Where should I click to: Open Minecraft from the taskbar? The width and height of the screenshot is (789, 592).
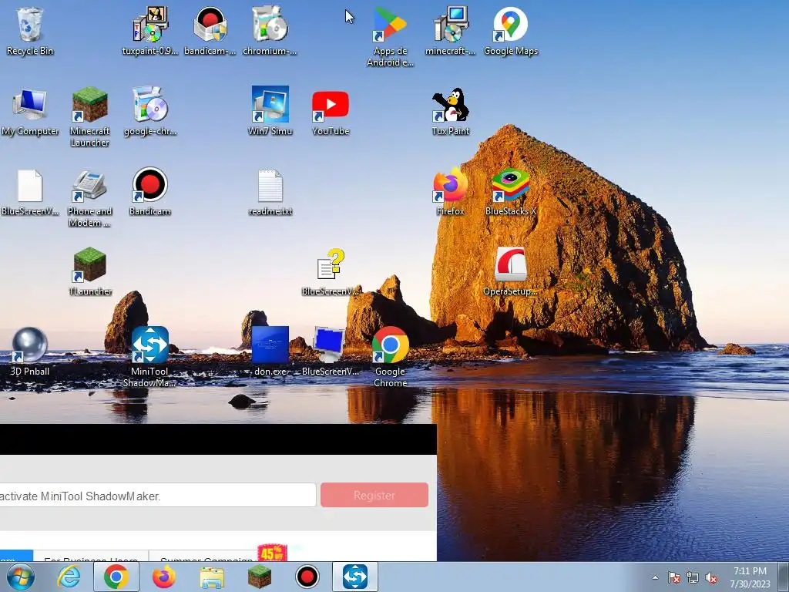coord(260,577)
